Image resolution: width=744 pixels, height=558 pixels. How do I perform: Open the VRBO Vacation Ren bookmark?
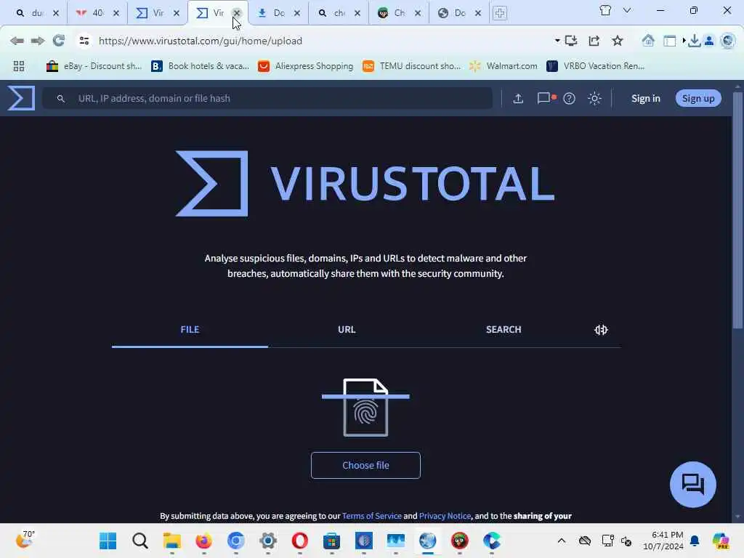[x=596, y=66]
